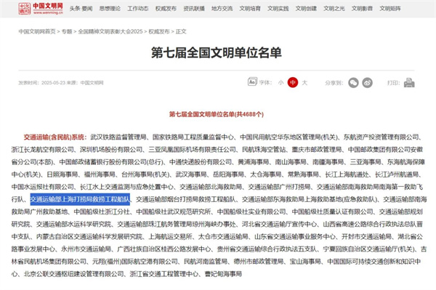Click the text 日照海事局

coord(62,174)
